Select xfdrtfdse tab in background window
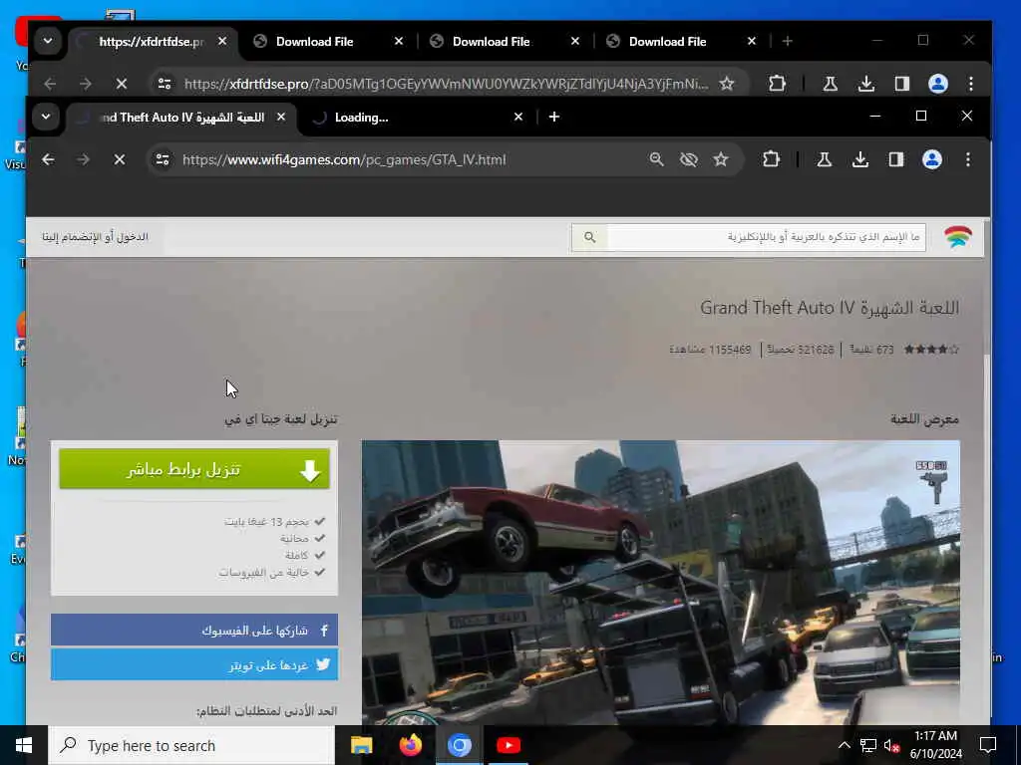The height and width of the screenshot is (765, 1021). 152,41
